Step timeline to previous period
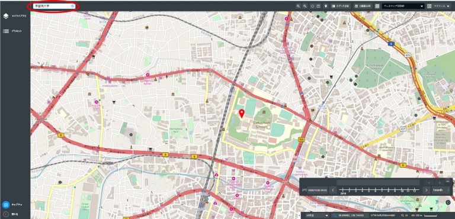Image resolution: width=455 pixels, height=219 pixels. tap(333, 190)
